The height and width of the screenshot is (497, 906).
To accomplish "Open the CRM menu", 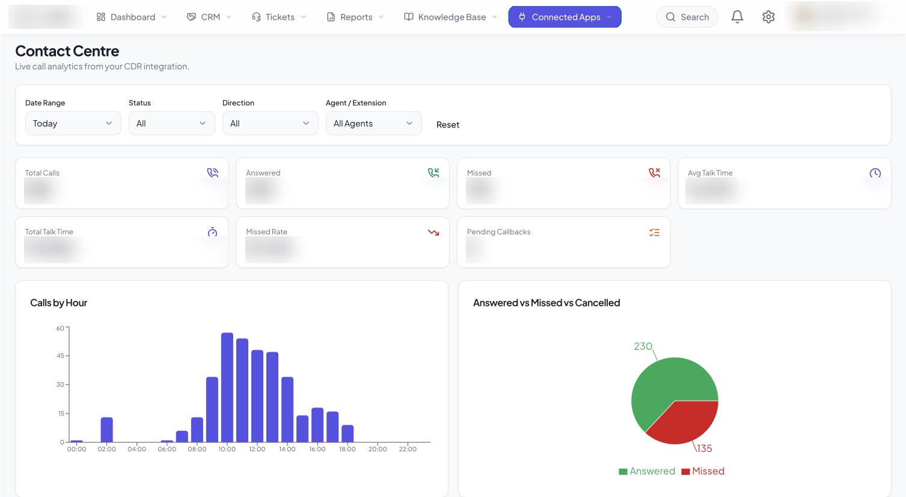I will tap(209, 17).
